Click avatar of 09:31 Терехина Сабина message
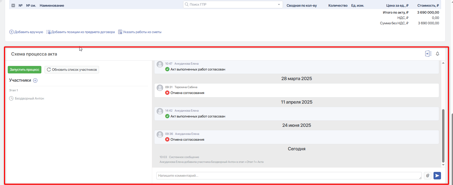The image size is (453, 185). 160,88
